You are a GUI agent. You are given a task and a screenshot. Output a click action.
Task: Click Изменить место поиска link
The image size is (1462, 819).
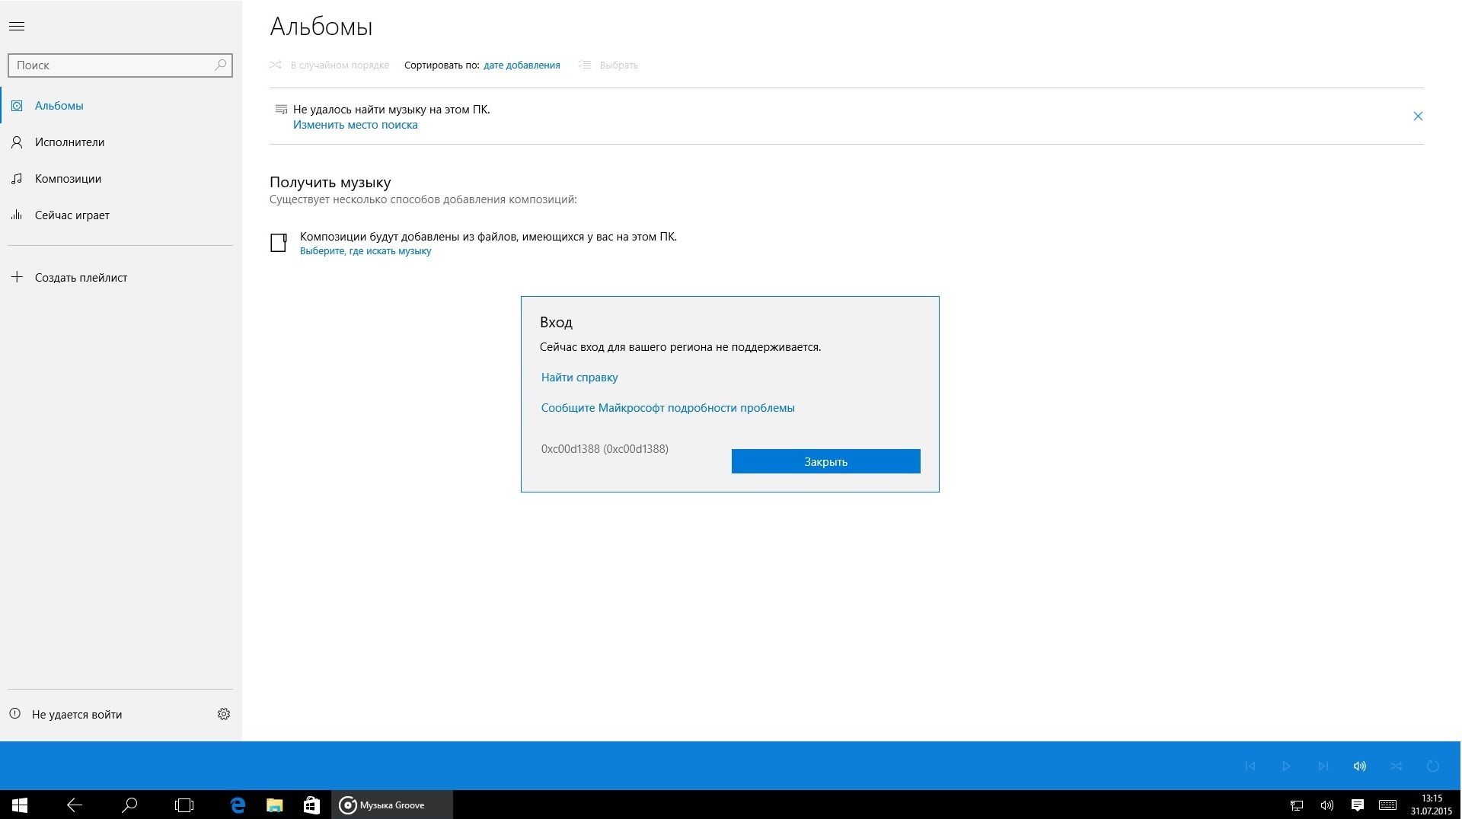click(x=356, y=125)
